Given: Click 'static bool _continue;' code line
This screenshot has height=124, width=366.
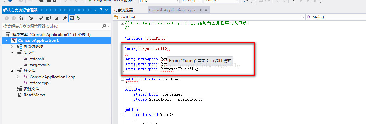Looking at the screenshot, I should click(x=158, y=94).
